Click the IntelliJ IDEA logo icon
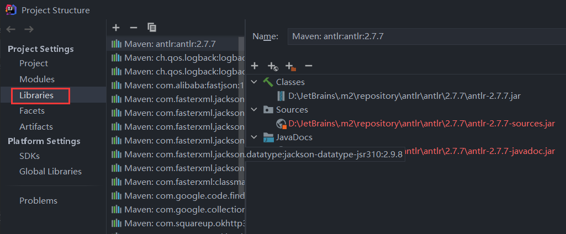Screen dimensions: 566x234 click(x=10, y=10)
